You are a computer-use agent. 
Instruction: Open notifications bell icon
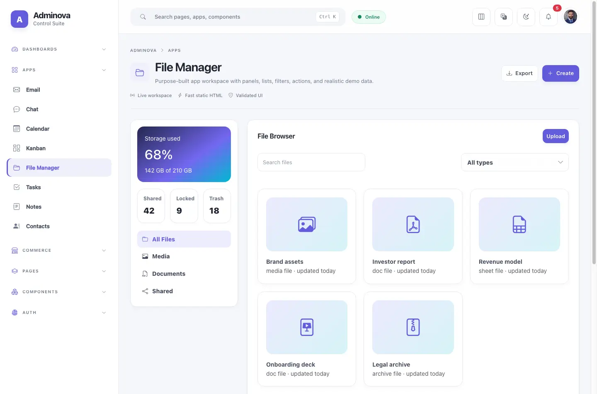click(x=548, y=17)
